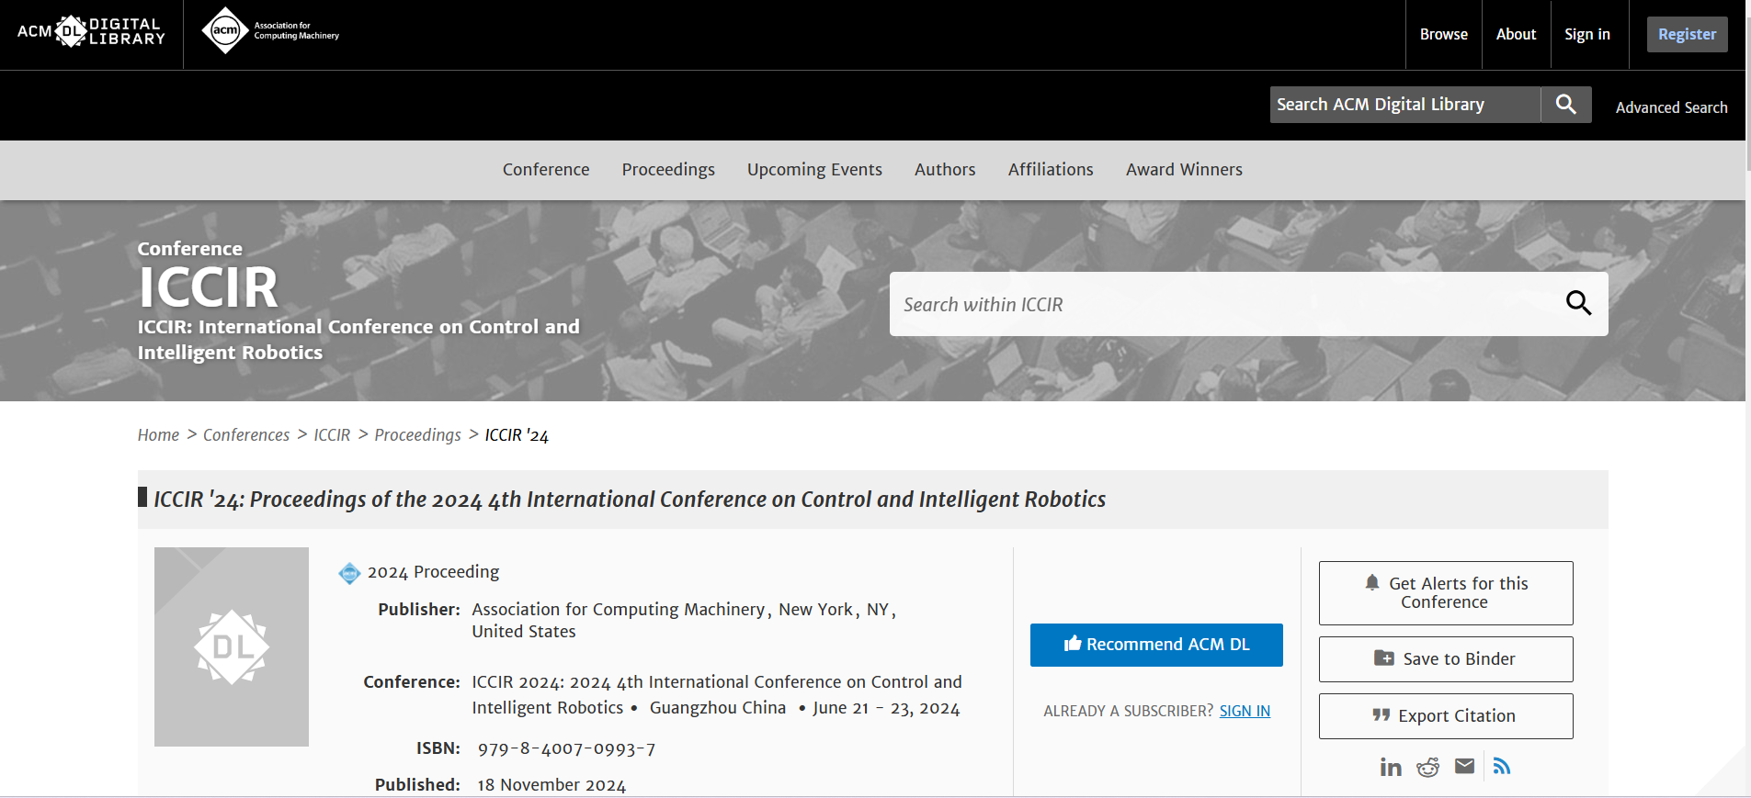1751x798 pixels.
Task: Open the Award Winners nav tab
Action: [1184, 170]
